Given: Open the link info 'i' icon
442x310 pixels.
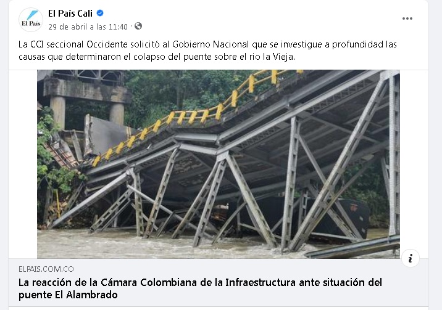Looking at the screenshot, I should (410, 258).
